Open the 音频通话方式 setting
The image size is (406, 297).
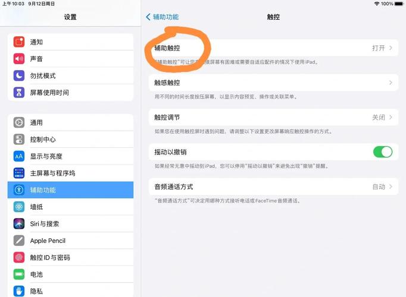click(273, 187)
